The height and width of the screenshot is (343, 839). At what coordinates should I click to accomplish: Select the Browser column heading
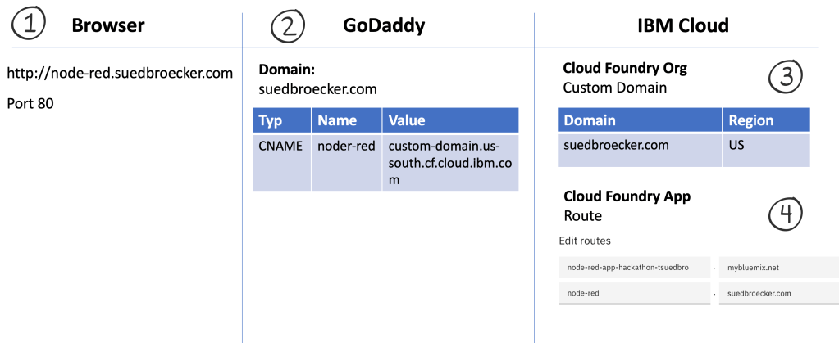tap(108, 25)
